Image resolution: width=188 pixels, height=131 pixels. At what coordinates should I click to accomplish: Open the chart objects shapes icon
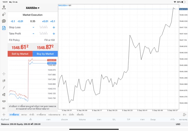click(x=4, y=95)
